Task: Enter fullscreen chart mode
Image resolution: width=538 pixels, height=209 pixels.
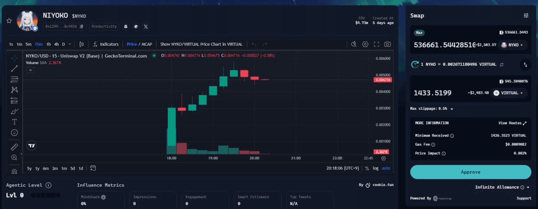Action: click(x=376, y=44)
